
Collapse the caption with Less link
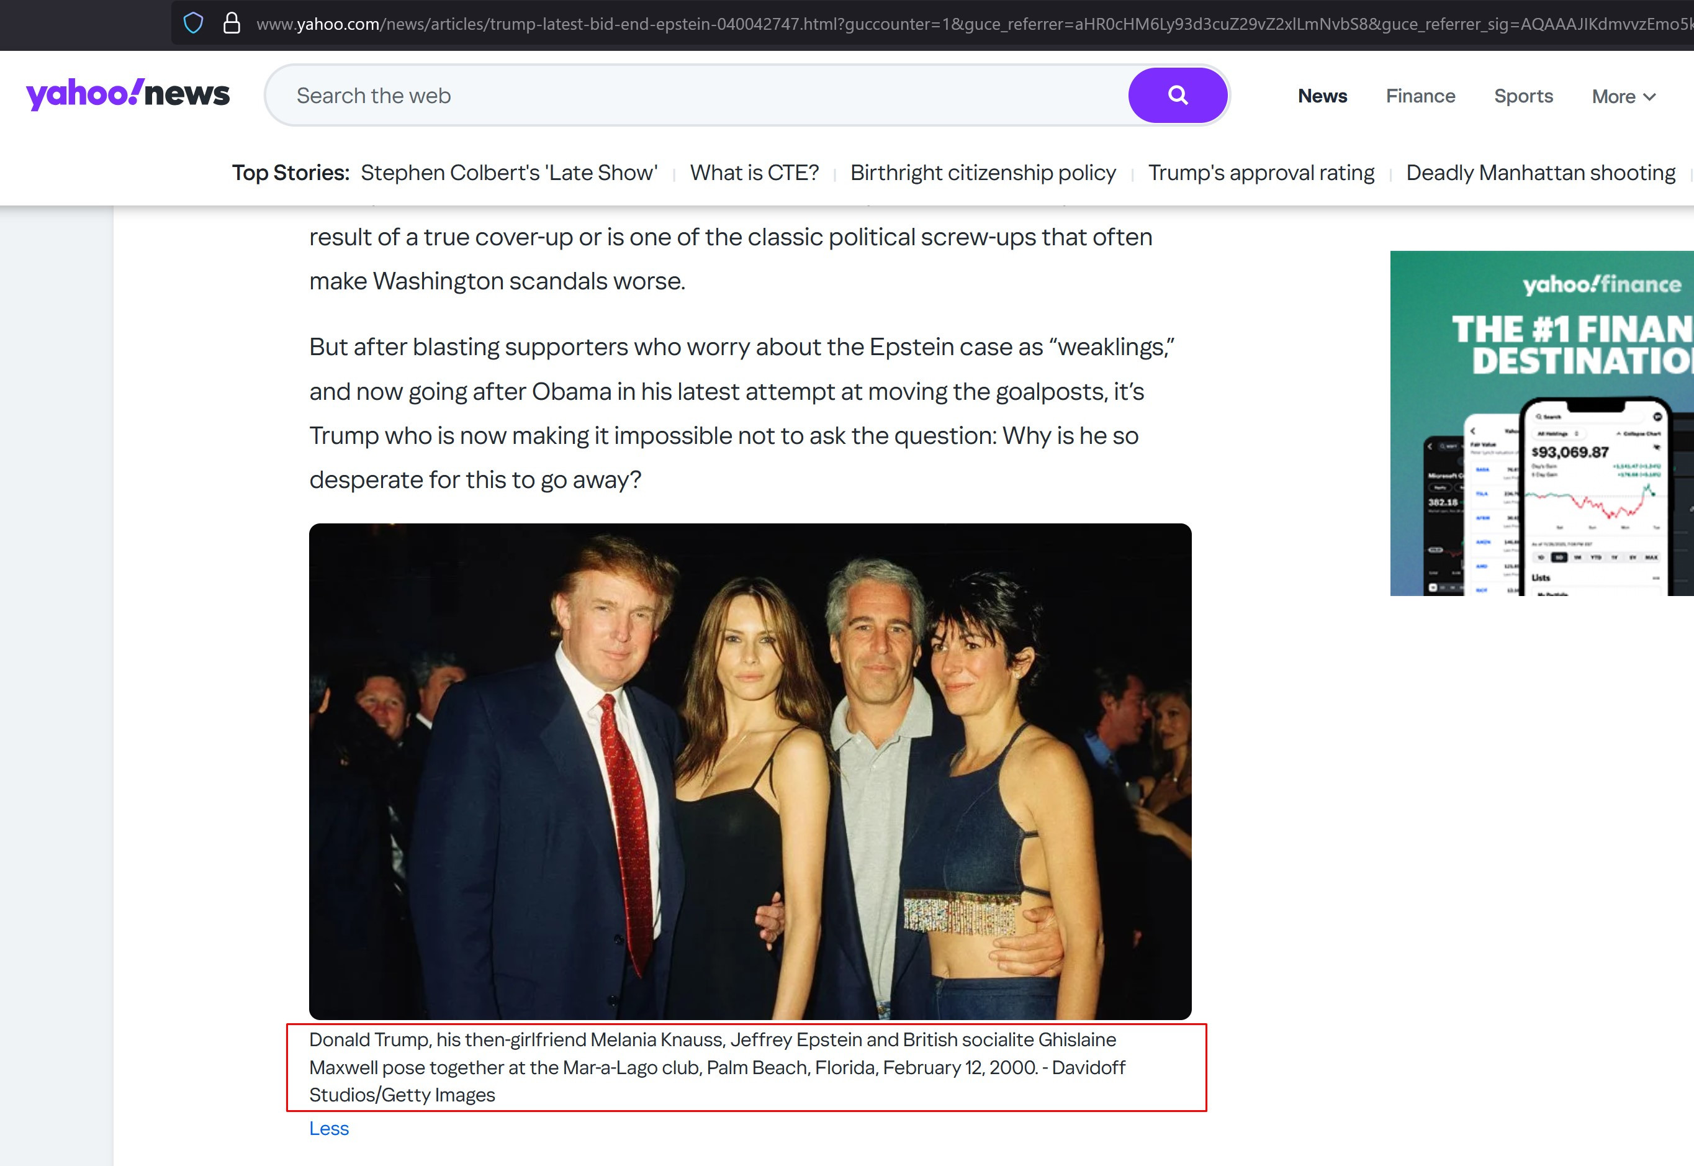329,1128
